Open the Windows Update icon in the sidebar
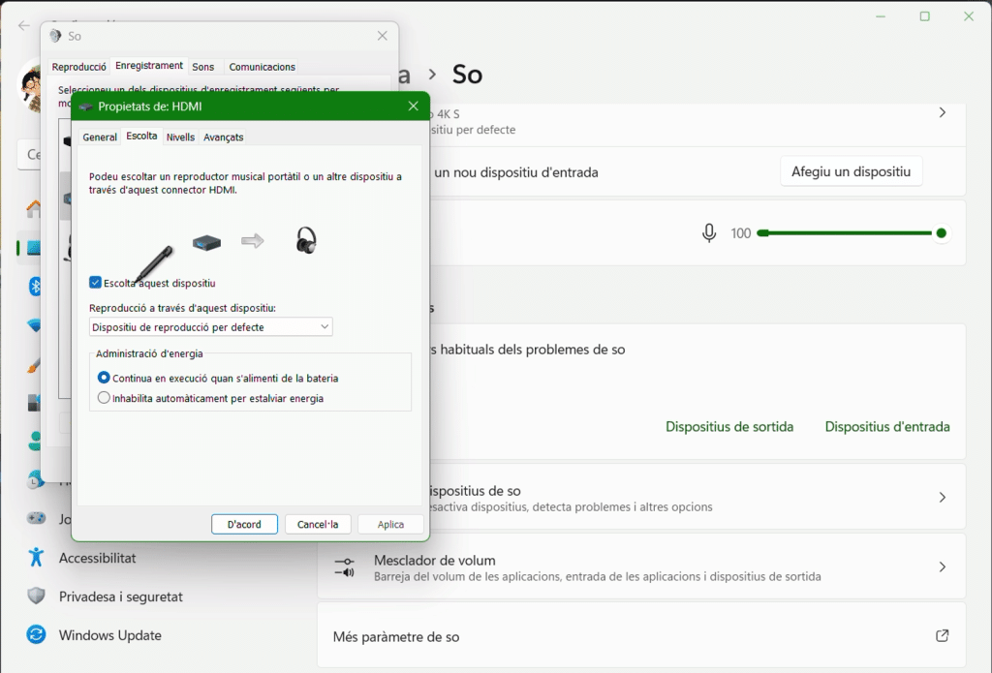The width and height of the screenshot is (992, 673). pos(36,635)
